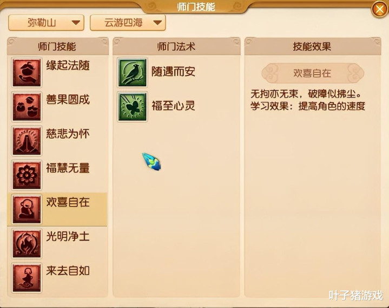Click the 欢喜自在 title banner

click(x=313, y=73)
